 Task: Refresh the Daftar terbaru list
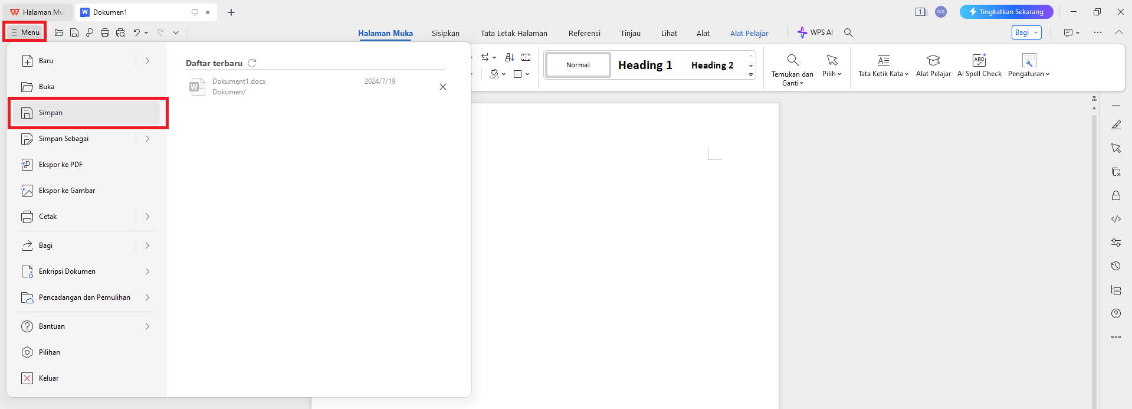pos(252,63)
